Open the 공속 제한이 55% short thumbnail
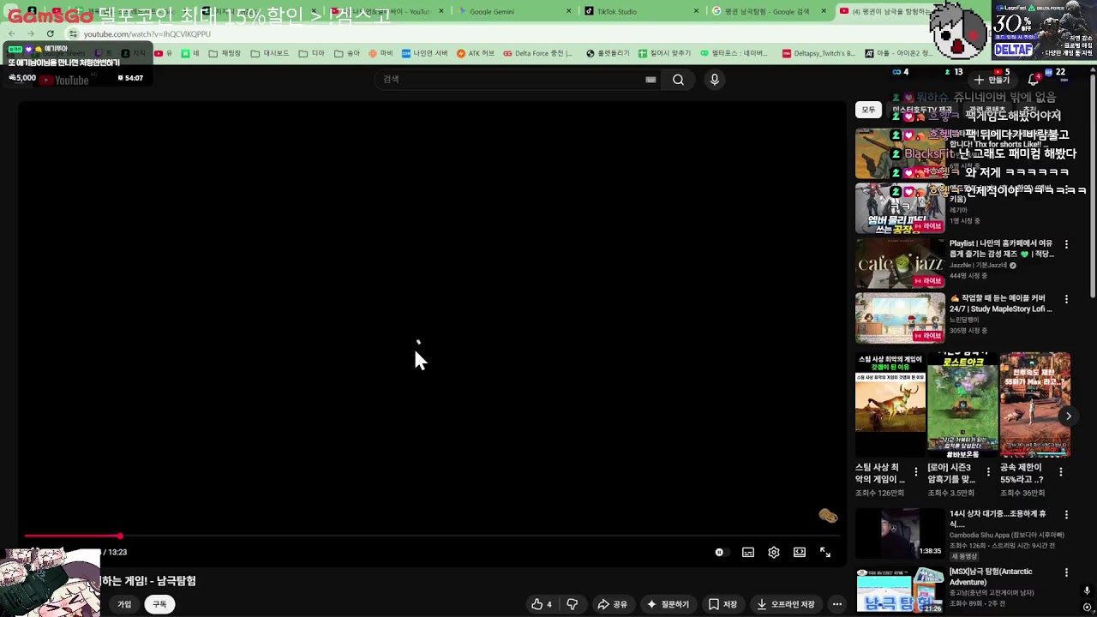Screen dimensions: 1097x617 pyautogui.click(x=1035, y=404)
